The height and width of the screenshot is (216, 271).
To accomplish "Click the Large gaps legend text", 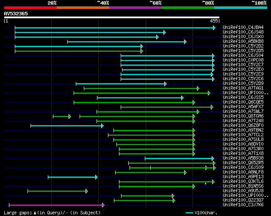I will (52, 213).
